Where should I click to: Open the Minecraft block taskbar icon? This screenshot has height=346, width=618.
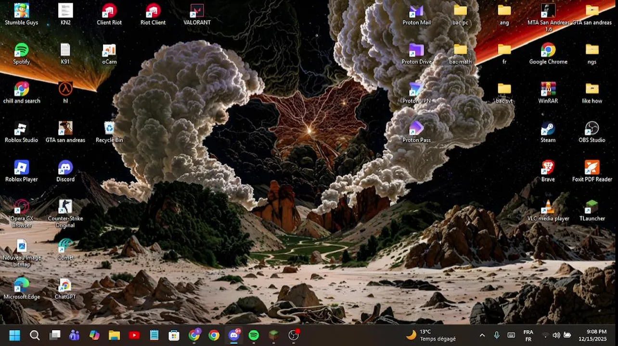(273, 335)
